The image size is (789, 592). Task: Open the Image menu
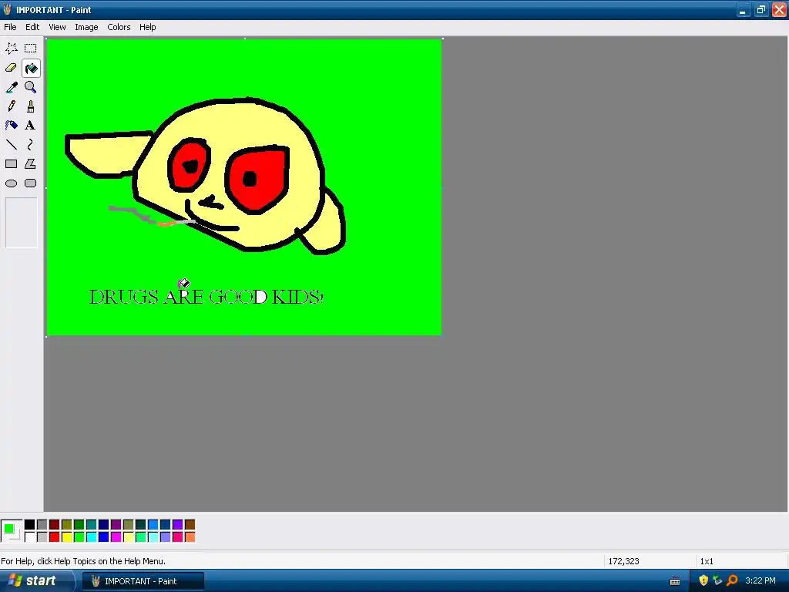pos(86,27)
